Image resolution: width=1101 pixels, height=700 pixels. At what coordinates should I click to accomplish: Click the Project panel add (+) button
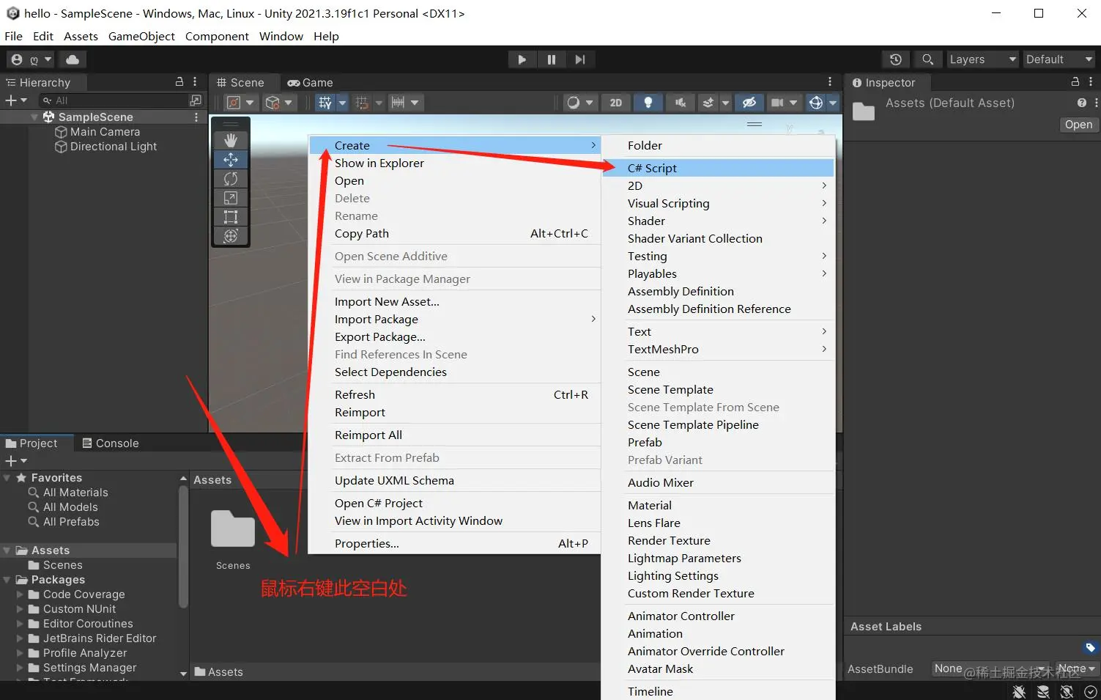pos(15,461)
